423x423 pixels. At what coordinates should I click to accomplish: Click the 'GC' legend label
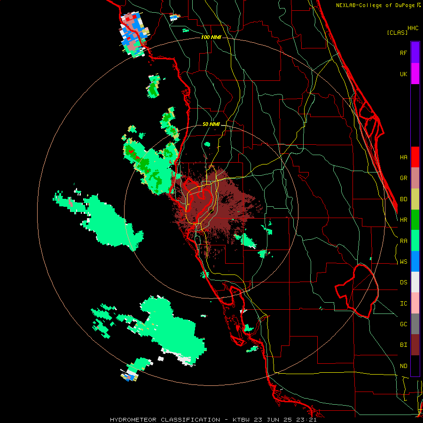click(403, 324)
